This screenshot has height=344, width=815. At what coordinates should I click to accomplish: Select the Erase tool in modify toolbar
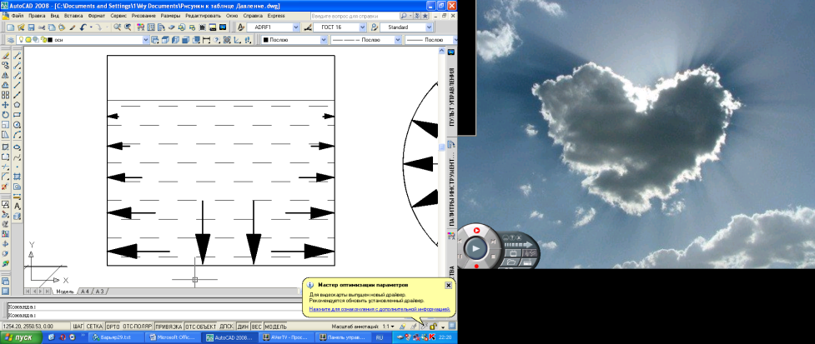point(6,56)
